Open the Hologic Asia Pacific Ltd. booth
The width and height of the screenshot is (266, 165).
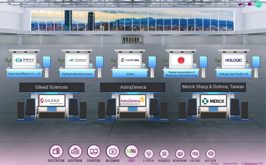[234, 60]
